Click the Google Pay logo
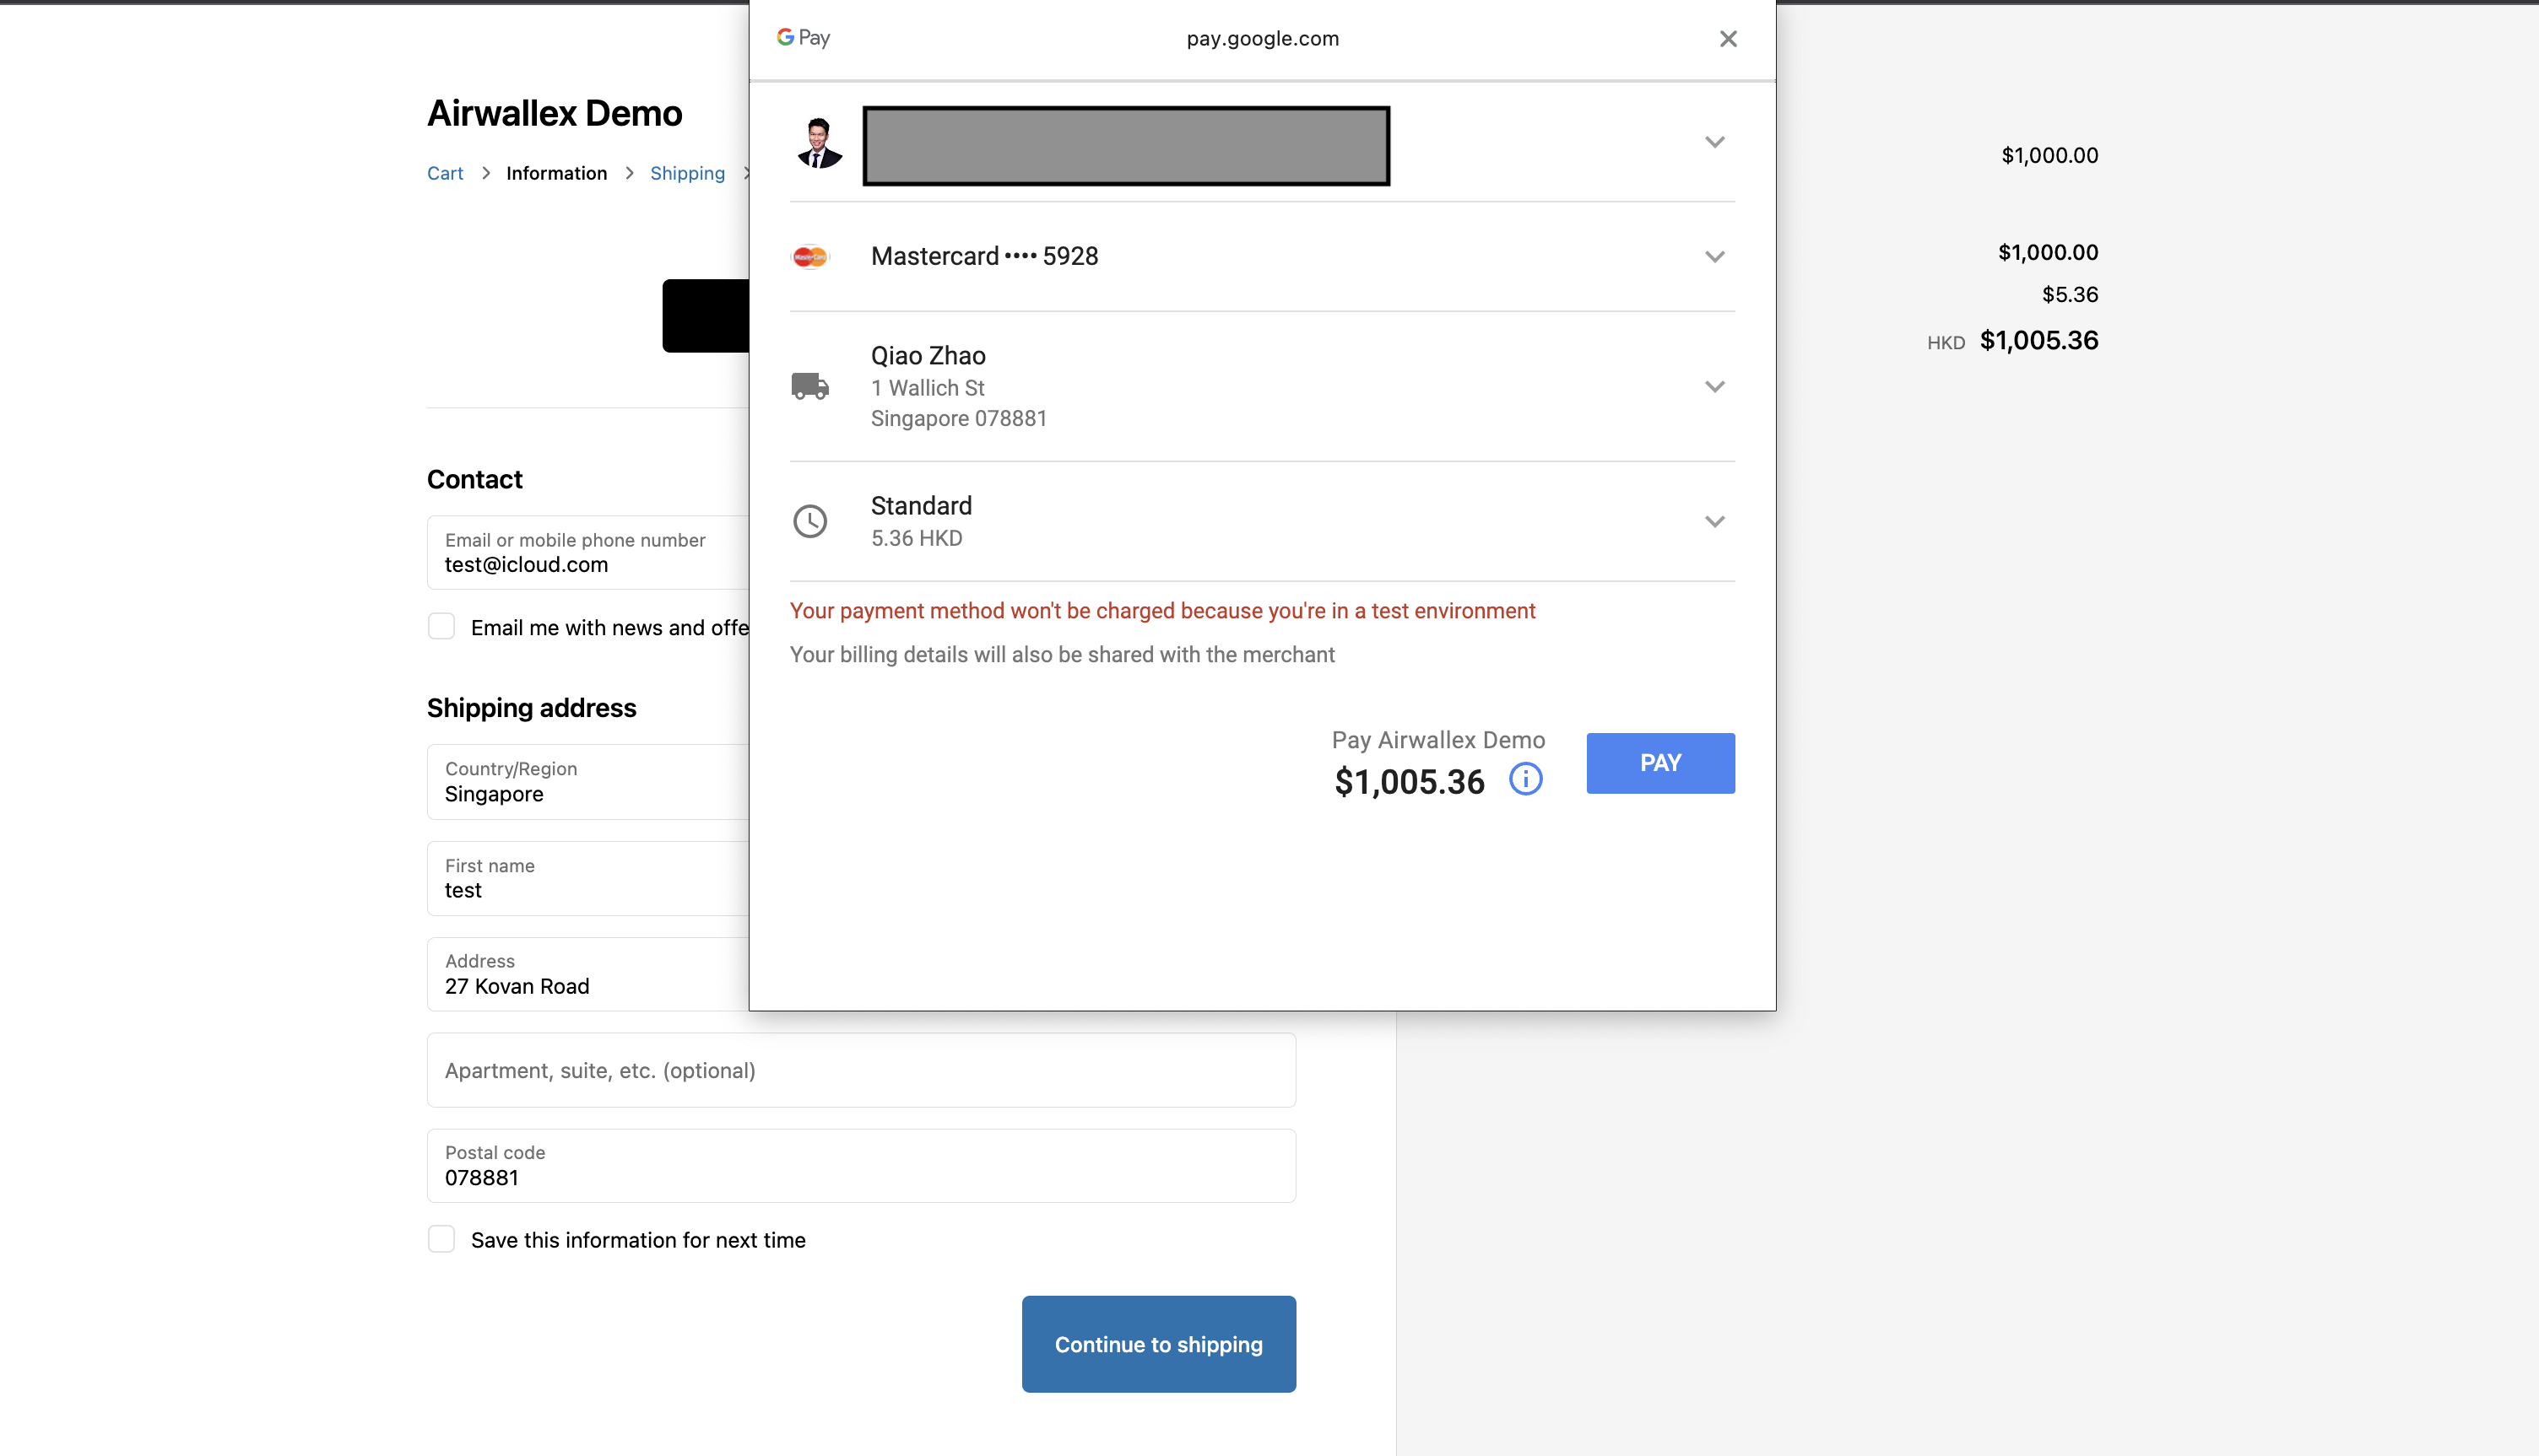 [x=803, y=38]
